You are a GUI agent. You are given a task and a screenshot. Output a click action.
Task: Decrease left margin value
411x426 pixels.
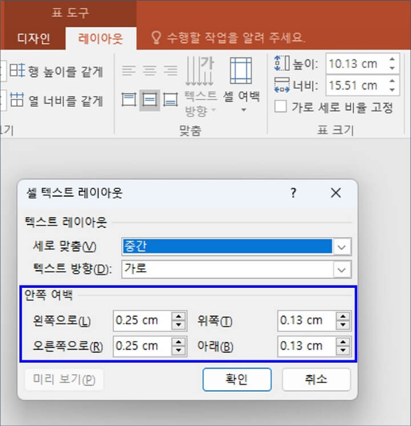[x=179, y=325]
